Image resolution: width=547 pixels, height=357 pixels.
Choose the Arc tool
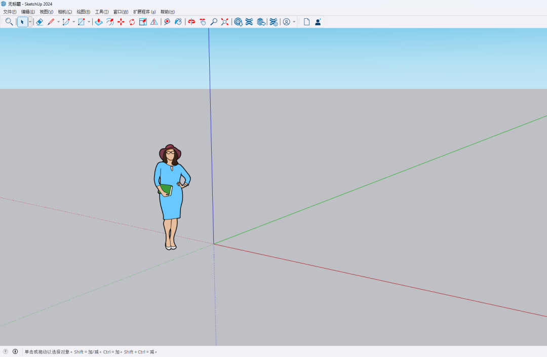[66, 22]
